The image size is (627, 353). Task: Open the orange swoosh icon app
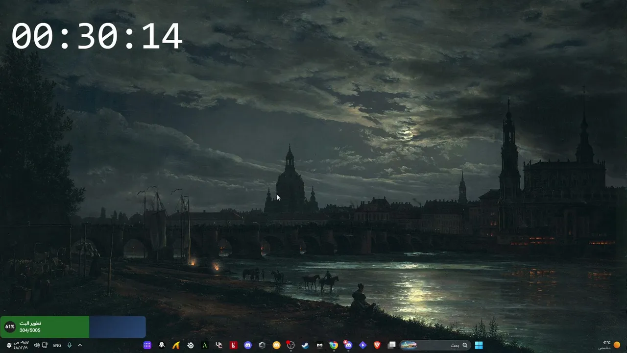pyautogui.click(x=176, y=345)
